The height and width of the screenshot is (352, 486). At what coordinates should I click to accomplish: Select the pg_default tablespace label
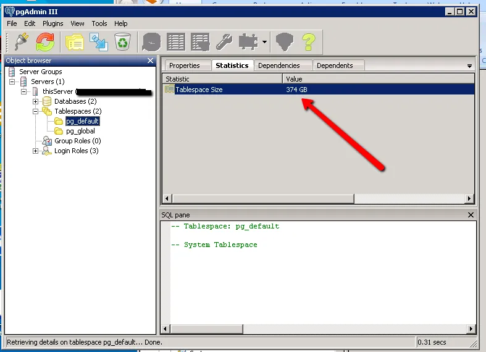tap(83, 121)
